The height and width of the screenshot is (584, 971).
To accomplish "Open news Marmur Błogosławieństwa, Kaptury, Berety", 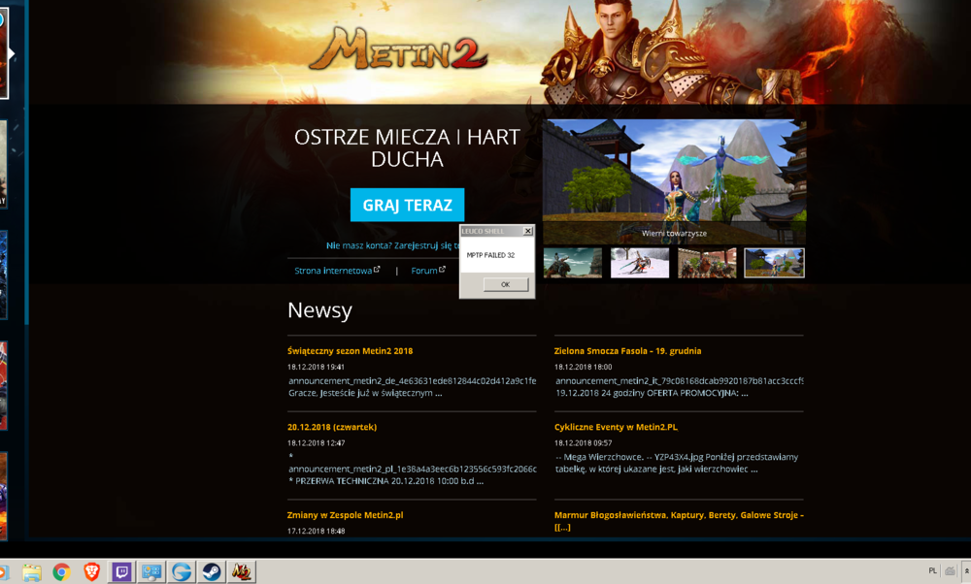I will coord(679,521).
